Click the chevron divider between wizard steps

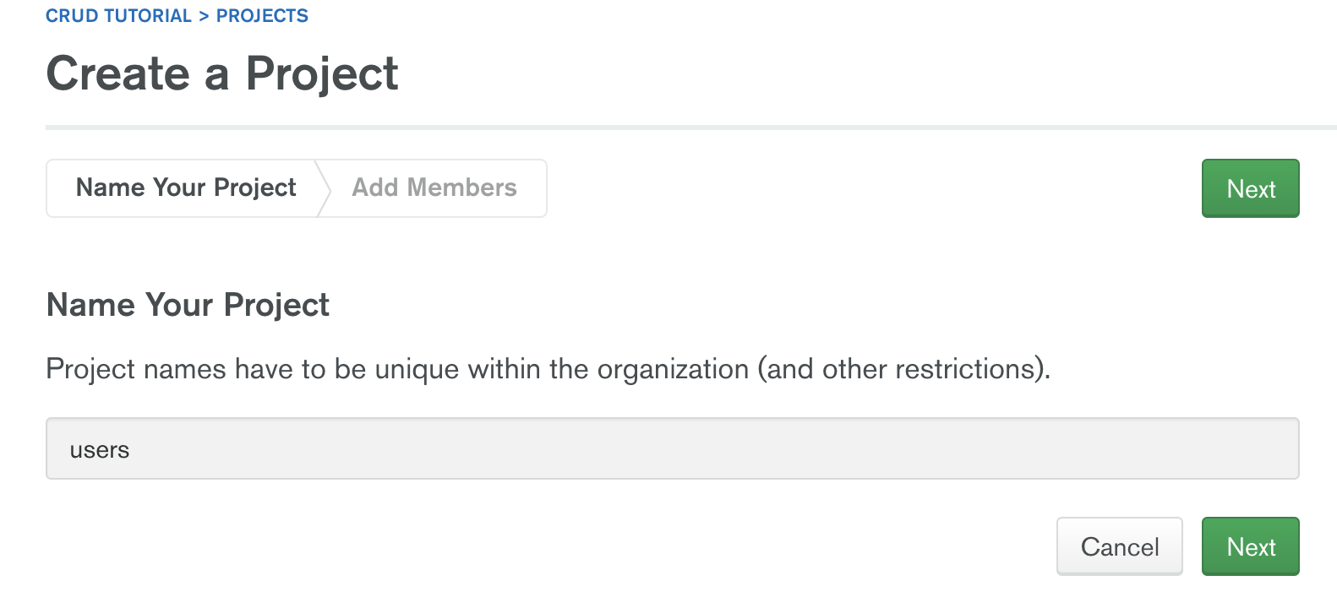click(323, 187)
